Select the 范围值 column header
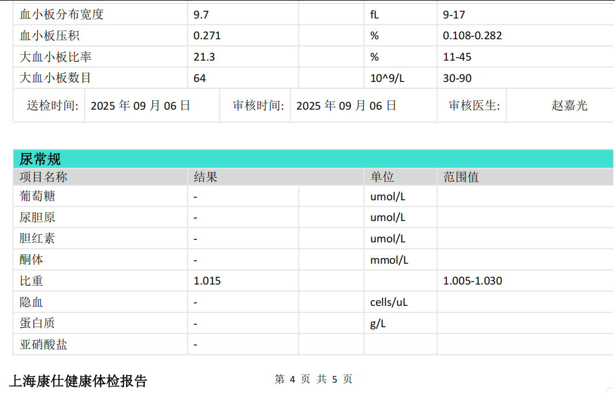The width and height of the screenshot is (615, 393). (461, 177)
